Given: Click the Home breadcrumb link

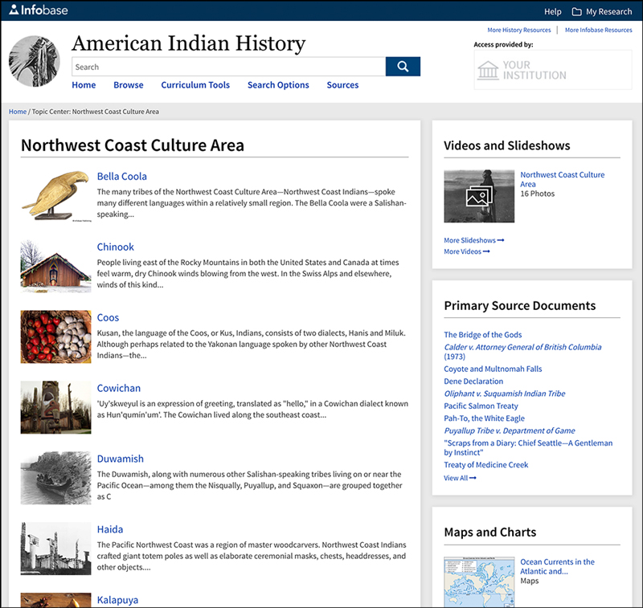Looking at the screenshot, I should [x=18, y=112].
